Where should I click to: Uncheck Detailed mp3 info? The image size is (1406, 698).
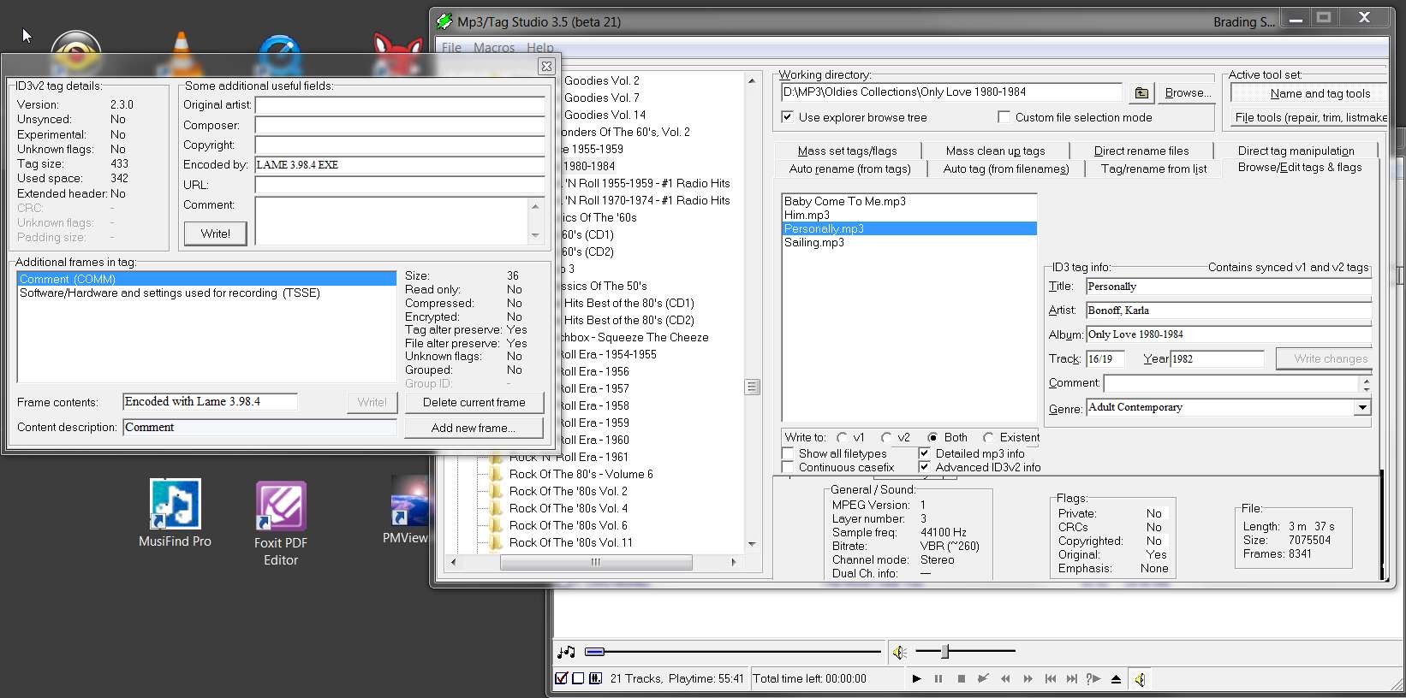point(924,453)
